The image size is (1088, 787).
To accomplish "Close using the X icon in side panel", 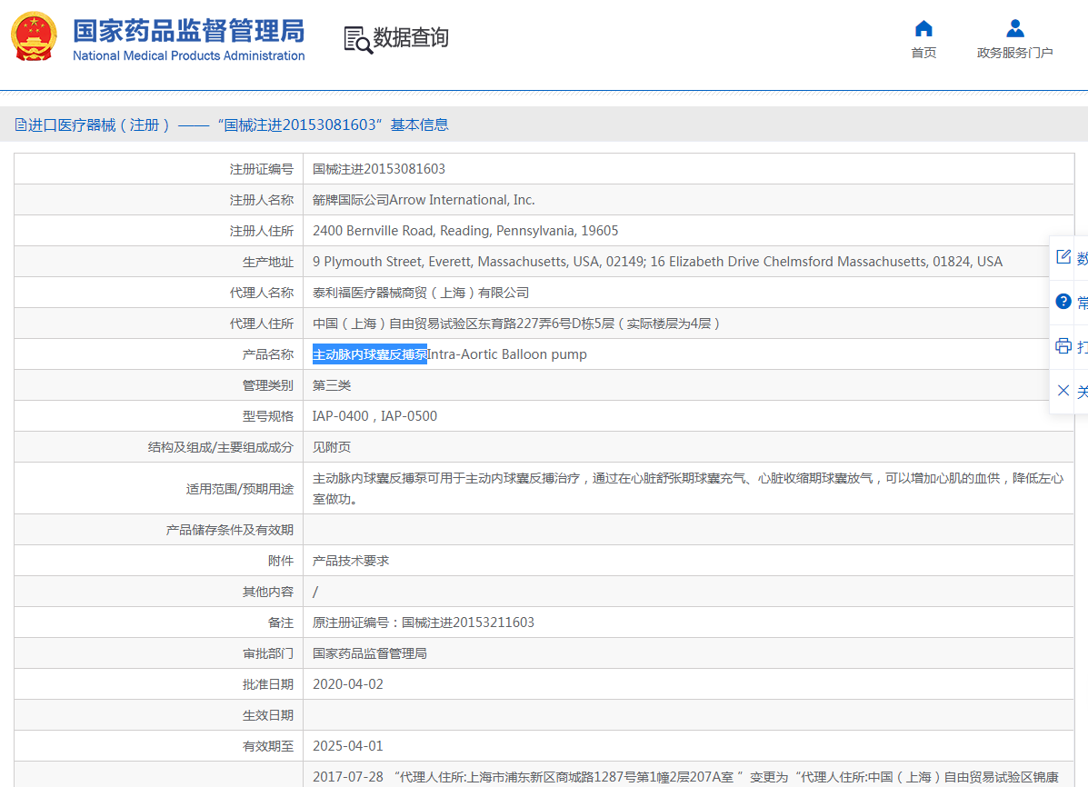I will [1063, 390].
